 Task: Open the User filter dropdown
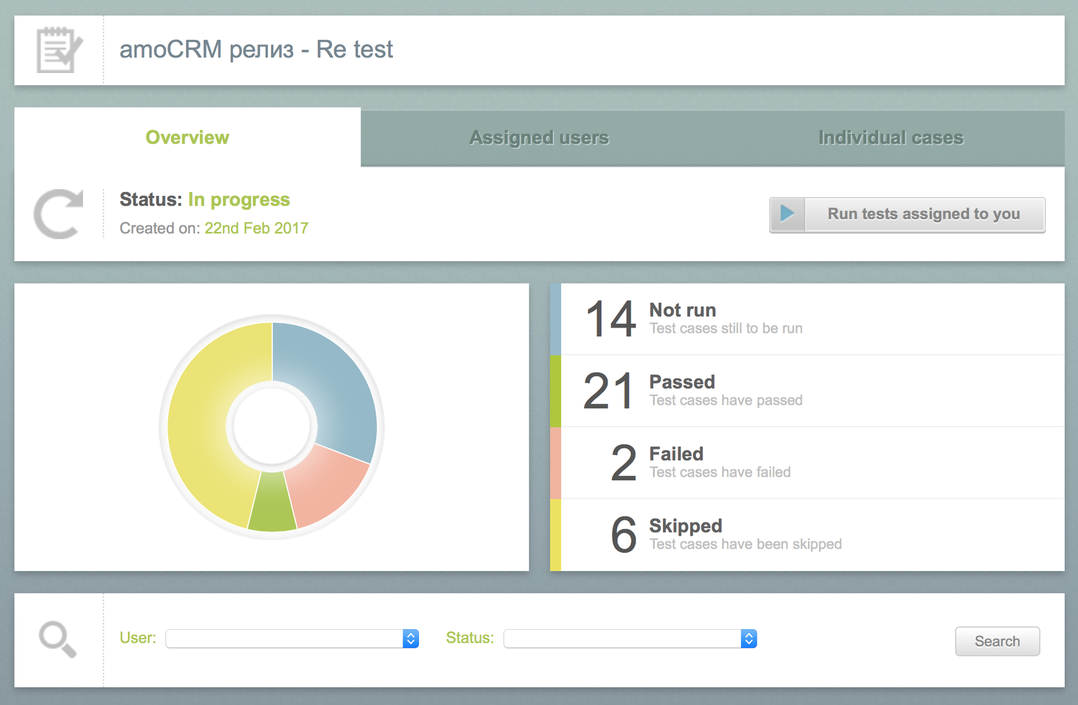(284, 639)
